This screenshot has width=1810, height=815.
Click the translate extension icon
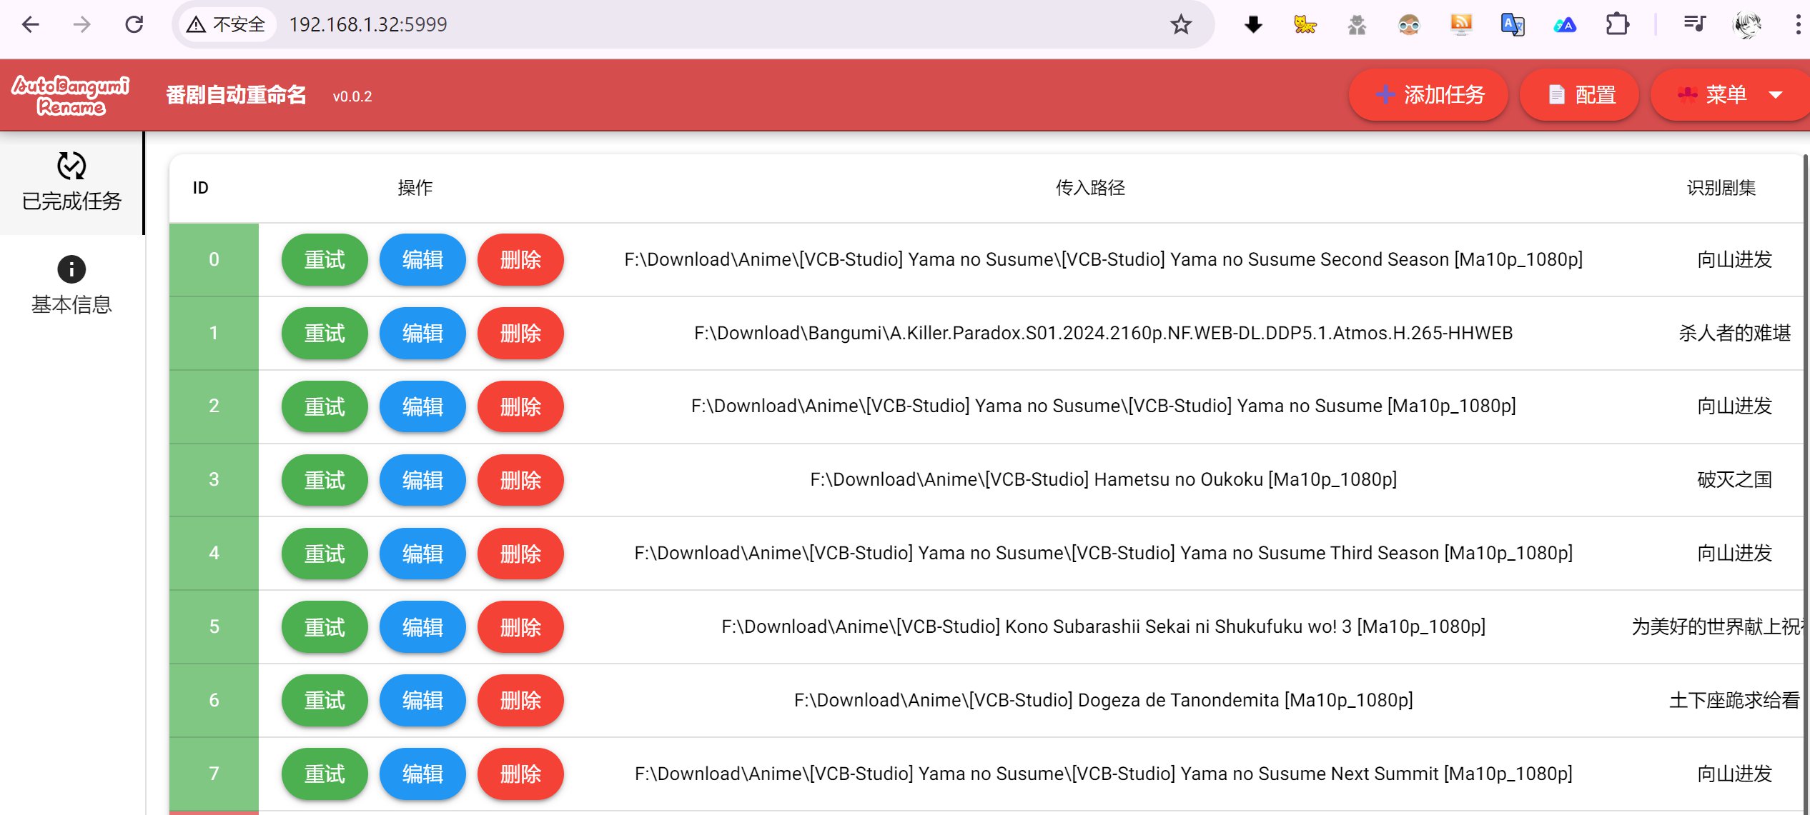pyautogui.click(x=1512, y=24)
